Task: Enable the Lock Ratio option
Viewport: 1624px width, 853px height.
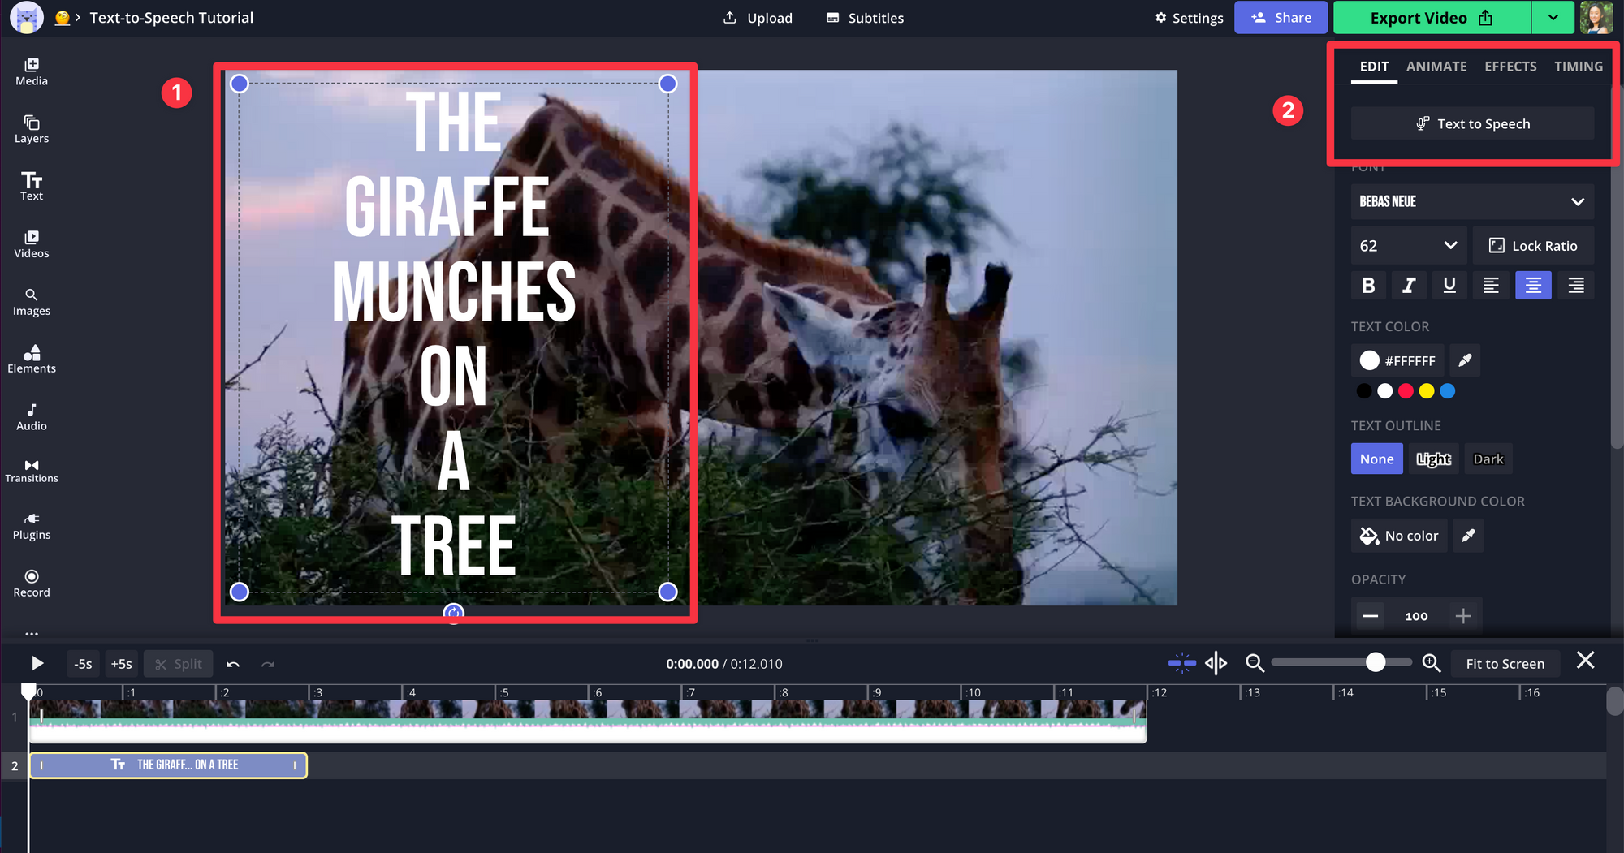Action: coord(1532,246)
